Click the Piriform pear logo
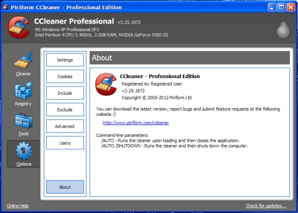 point(283,28)
